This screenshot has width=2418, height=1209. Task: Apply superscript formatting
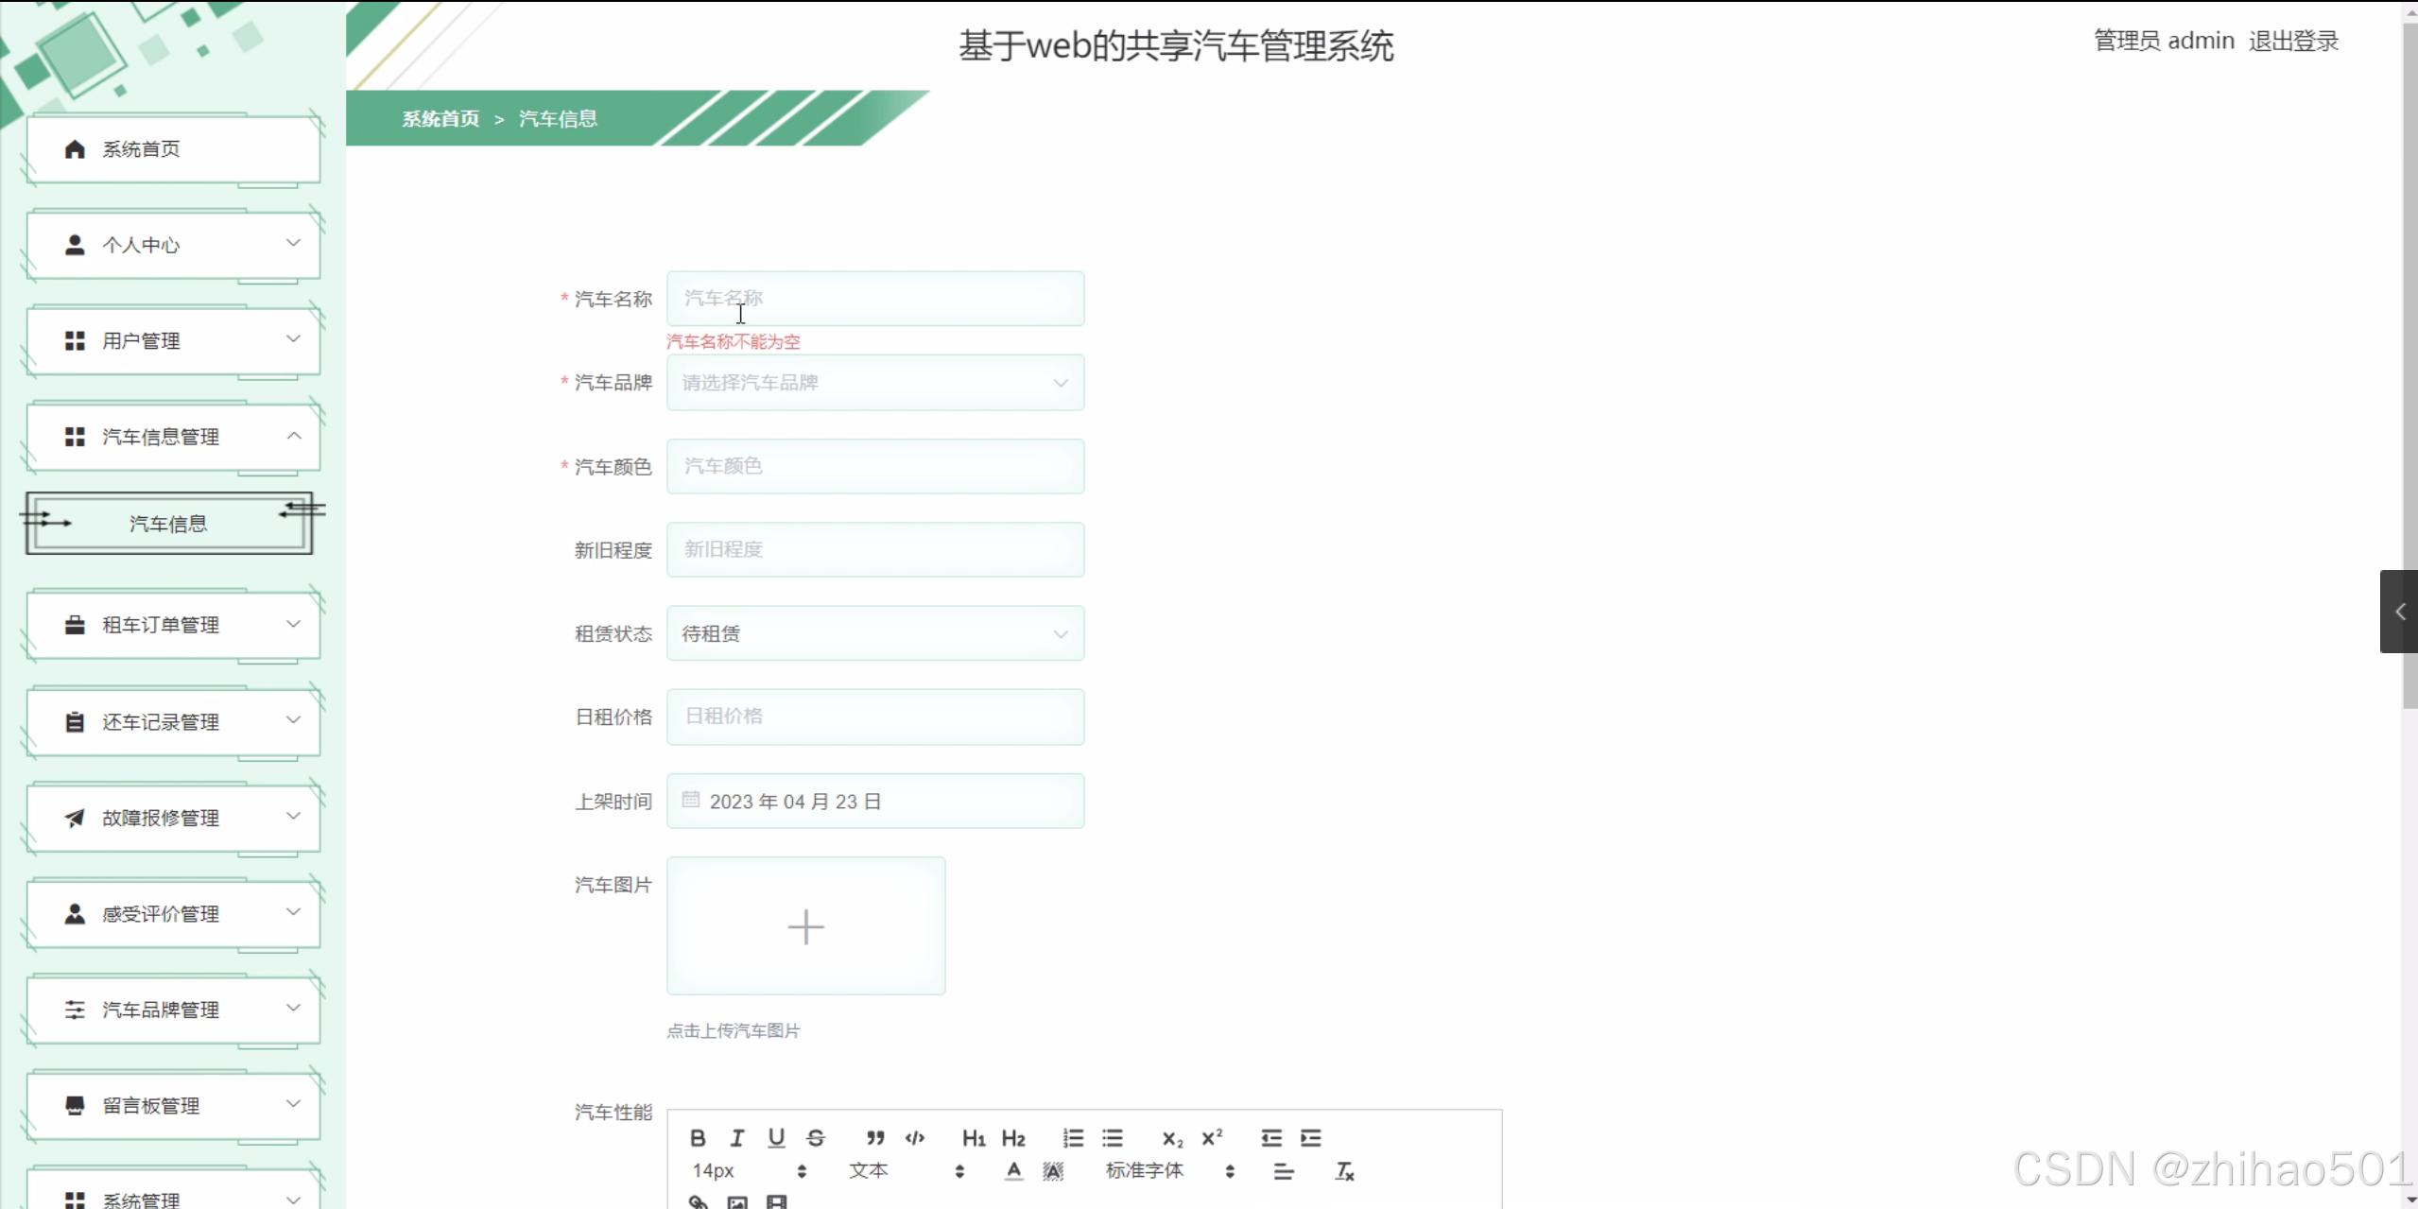1212,1138
